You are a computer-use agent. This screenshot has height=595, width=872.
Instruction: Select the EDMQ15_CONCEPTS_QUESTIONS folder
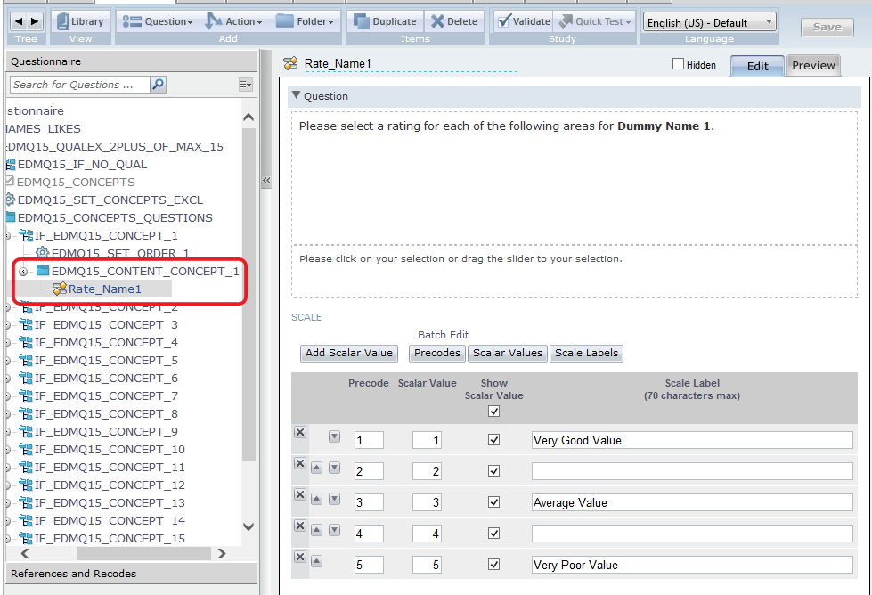[115, 218]
